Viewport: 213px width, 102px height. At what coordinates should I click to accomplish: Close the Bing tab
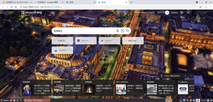pos(126,2)
